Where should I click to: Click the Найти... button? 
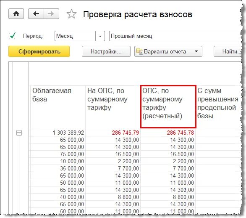228,51
